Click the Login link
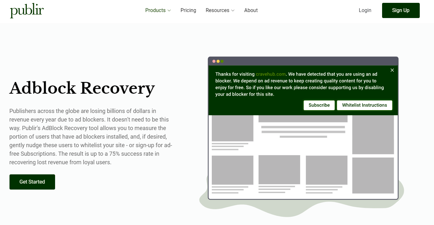Image resolution: width=434 pixels, height=225 pixels. pos(365,10)
